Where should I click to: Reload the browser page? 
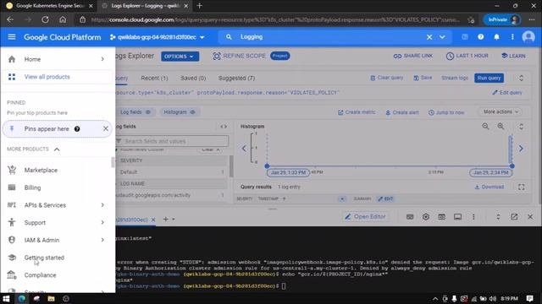pos(45,19)
